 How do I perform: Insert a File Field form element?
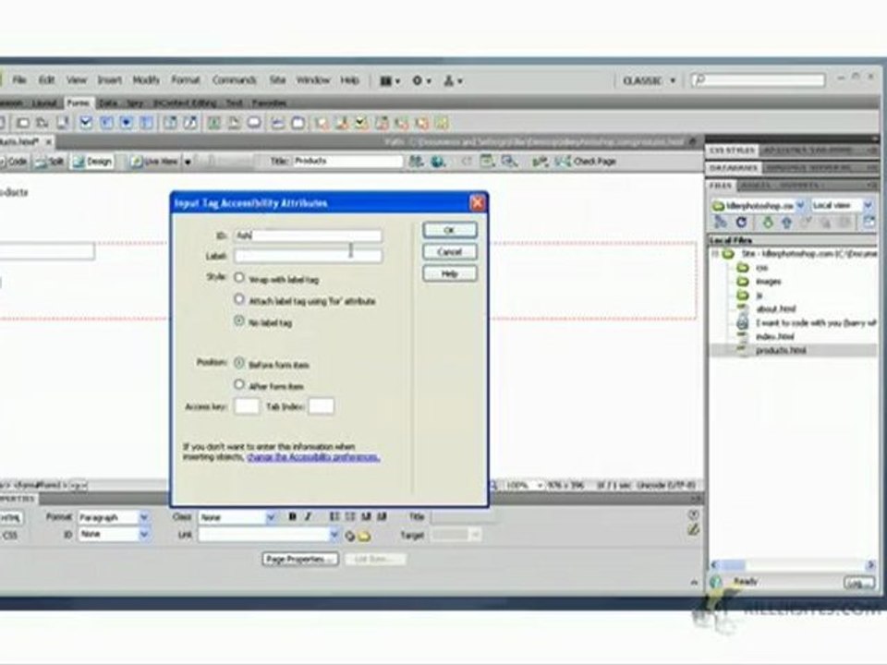pos(234,123)
